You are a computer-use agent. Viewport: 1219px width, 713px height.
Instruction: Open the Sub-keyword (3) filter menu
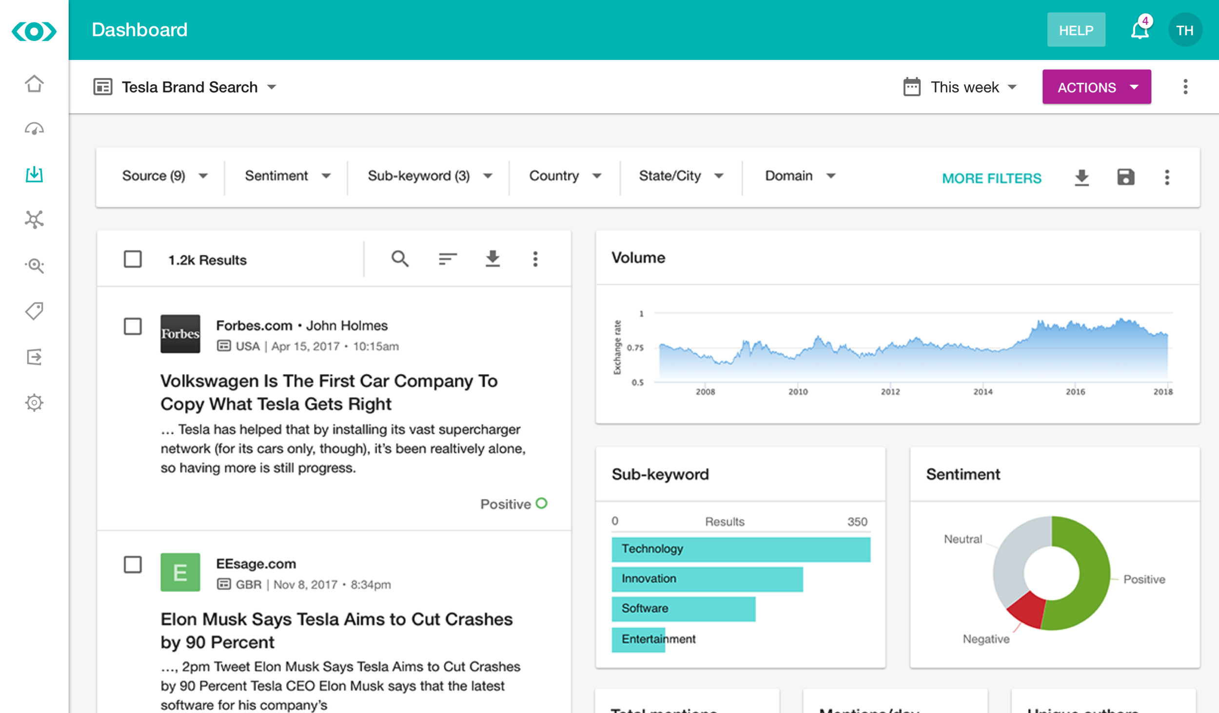click(x=429, y=176)
